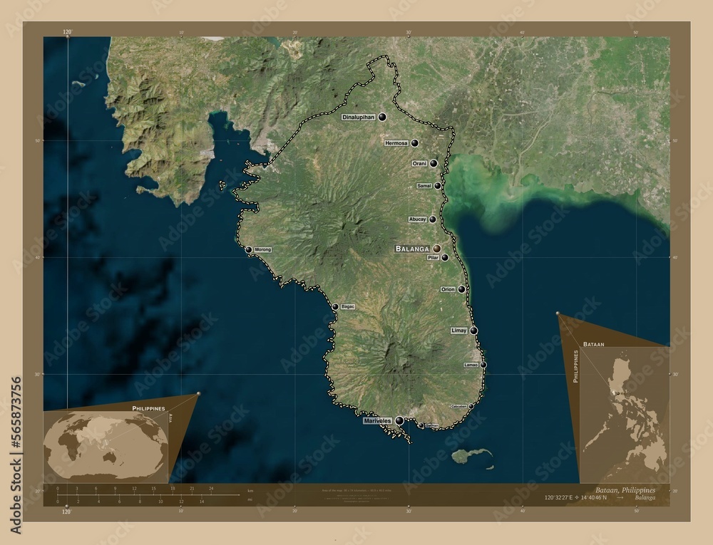Select the Mariveles marker dot

(x=399, y=421)
